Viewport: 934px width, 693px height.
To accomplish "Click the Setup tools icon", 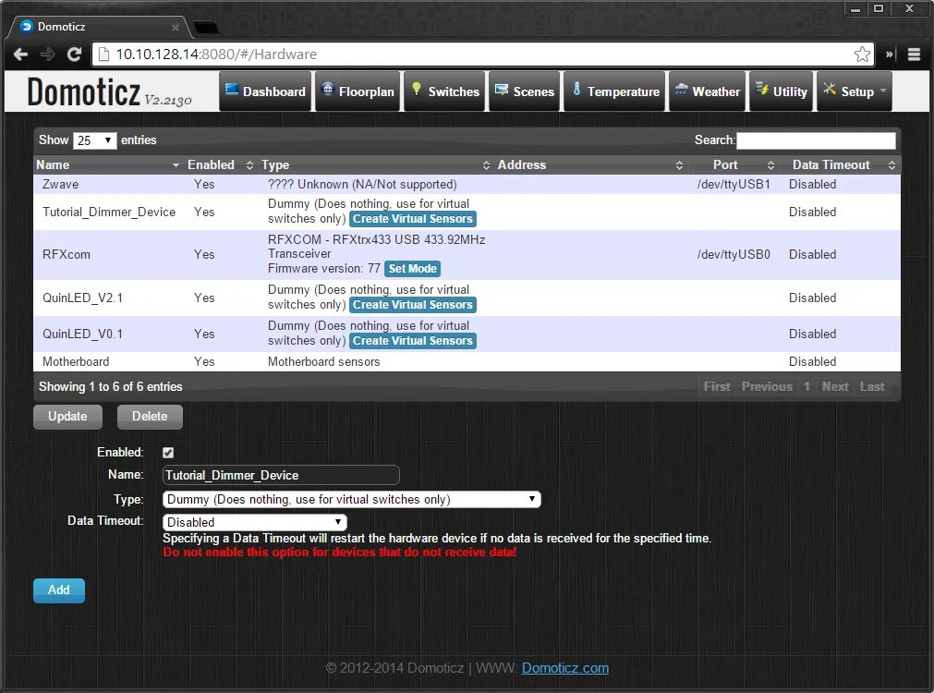I will (x=830, y=90).
